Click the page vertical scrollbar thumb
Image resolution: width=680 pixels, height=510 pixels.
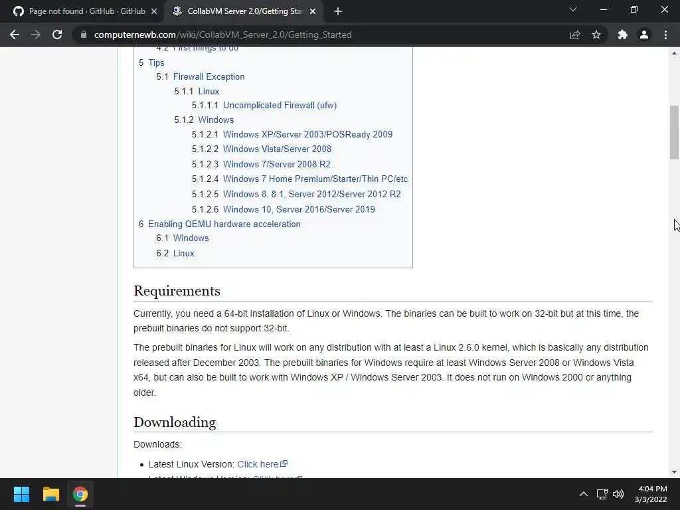click(675, 132)
